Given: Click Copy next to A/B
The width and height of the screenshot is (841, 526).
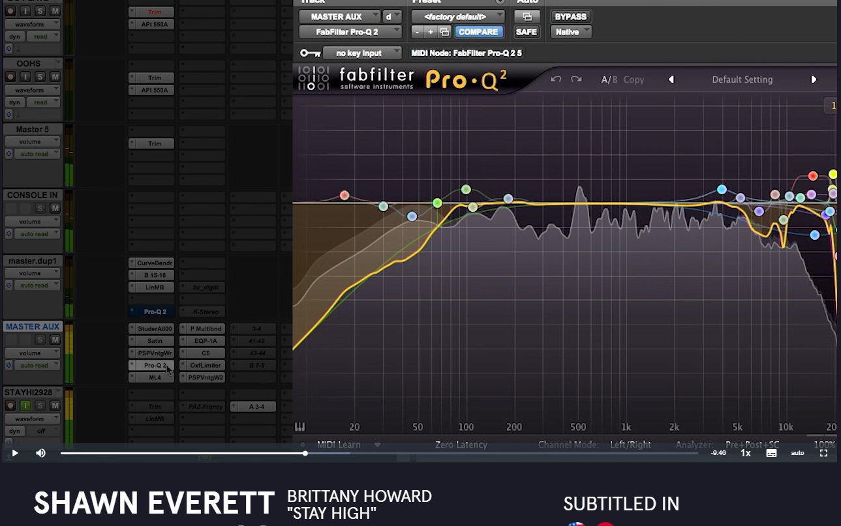Looking at the screenshot, I should 634,80.
